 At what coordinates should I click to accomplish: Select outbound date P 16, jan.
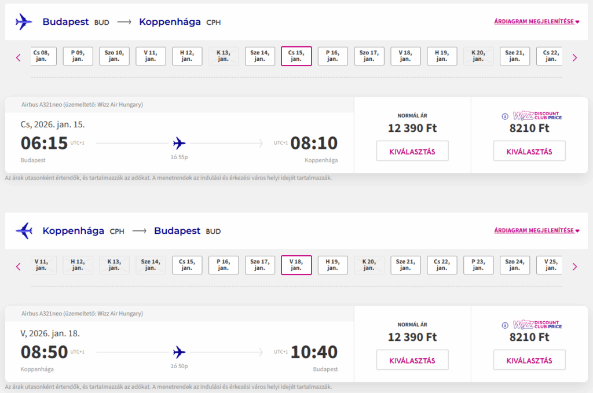pos(332,56)
